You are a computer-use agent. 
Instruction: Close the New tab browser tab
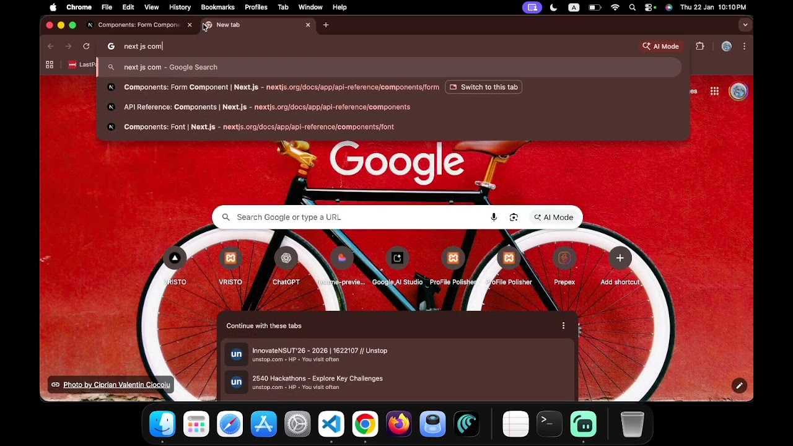(308, 25)
